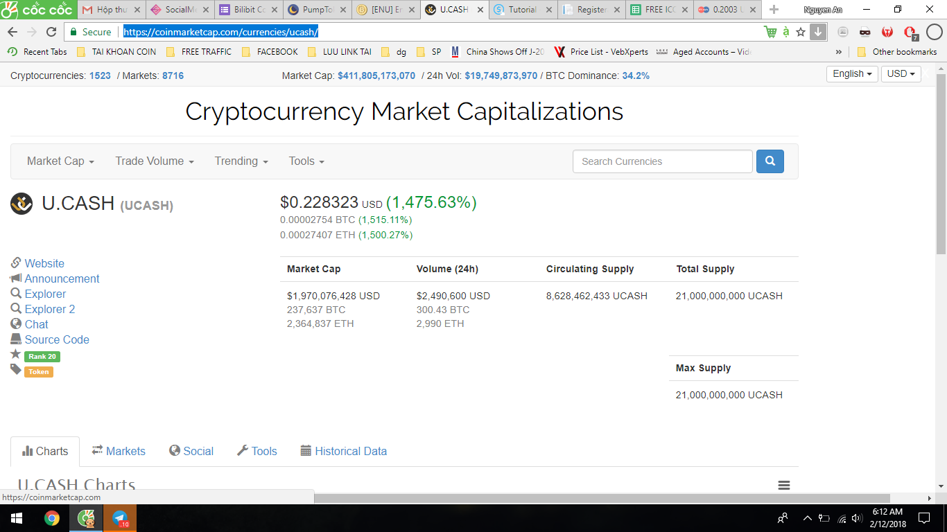947x532 pixels.
Task: Click the 1523 Cryptocurrencies count link
Action: [100, 76]
